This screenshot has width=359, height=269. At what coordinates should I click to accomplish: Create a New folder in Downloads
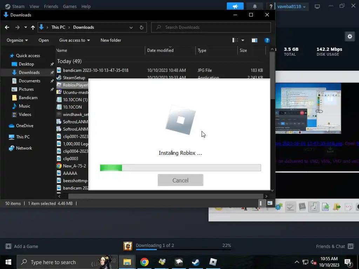click(x=111, y=40)
